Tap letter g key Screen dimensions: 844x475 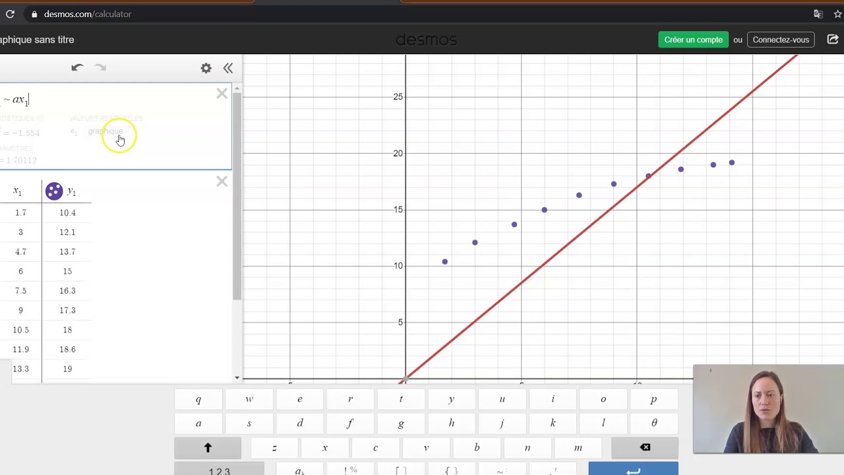pos(401,424)
